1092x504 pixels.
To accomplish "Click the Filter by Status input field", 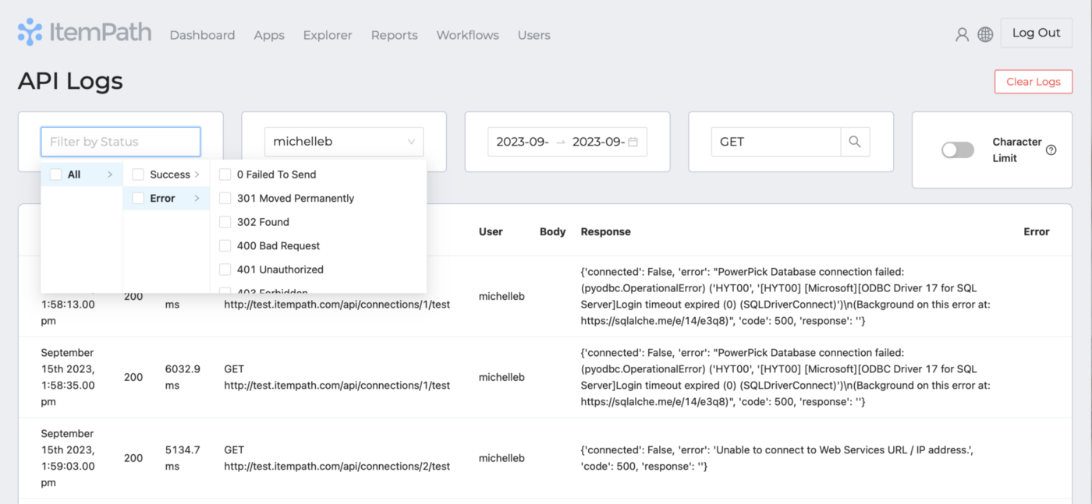I will pyautogui.click(x=120, y=141).
